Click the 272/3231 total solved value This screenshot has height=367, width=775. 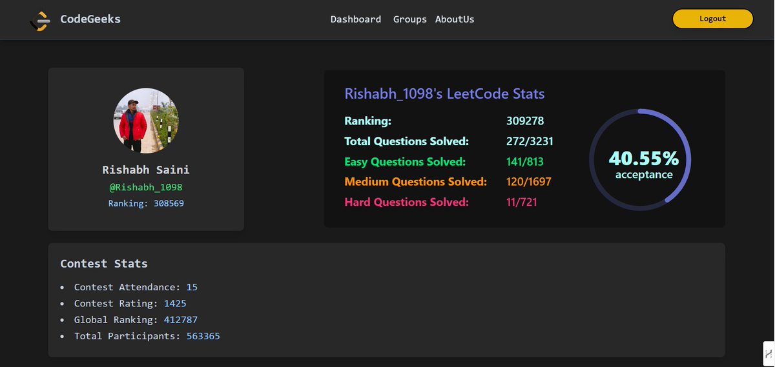[530, 141]
